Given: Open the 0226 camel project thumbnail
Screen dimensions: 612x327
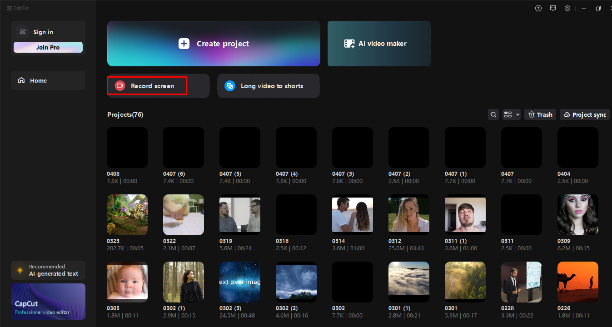Looking at the screenshot, I should [577, 282].
